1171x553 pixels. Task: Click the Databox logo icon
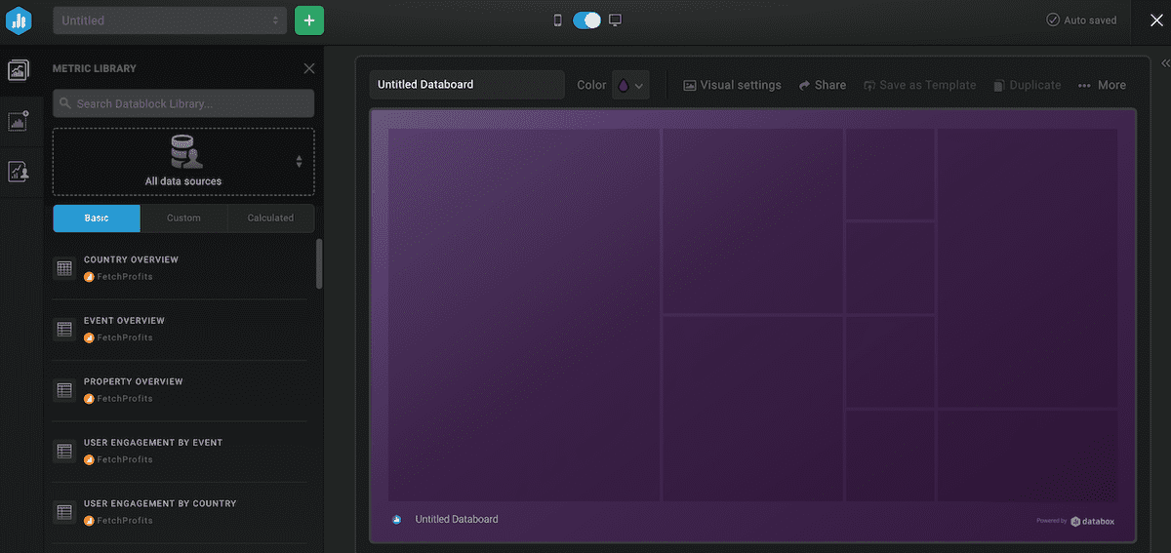click(x=20, y=20)
